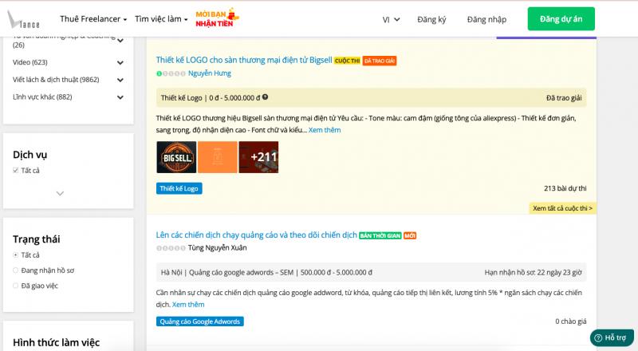638x351 pixels.
Task: Click the BÁN THỜI GIAN badge
Action: 380,236
